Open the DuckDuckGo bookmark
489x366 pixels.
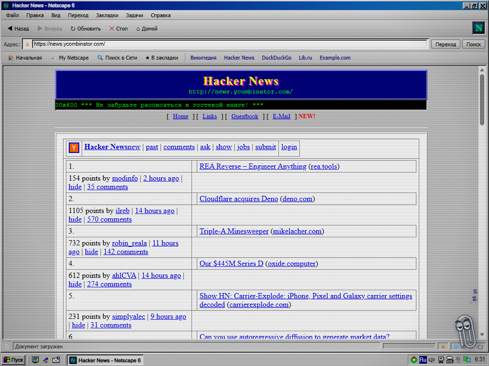click(x=276, y=58)
